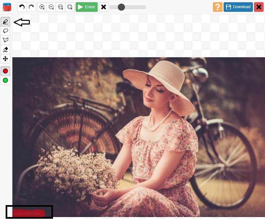Clear the current selection with X
The width and height of the screenshot is (265, 219).
tap(104, 7)
